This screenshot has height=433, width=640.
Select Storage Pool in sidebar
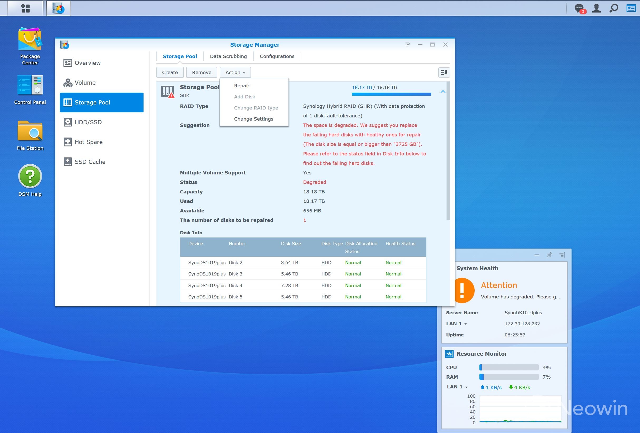(x=102, y=102)
